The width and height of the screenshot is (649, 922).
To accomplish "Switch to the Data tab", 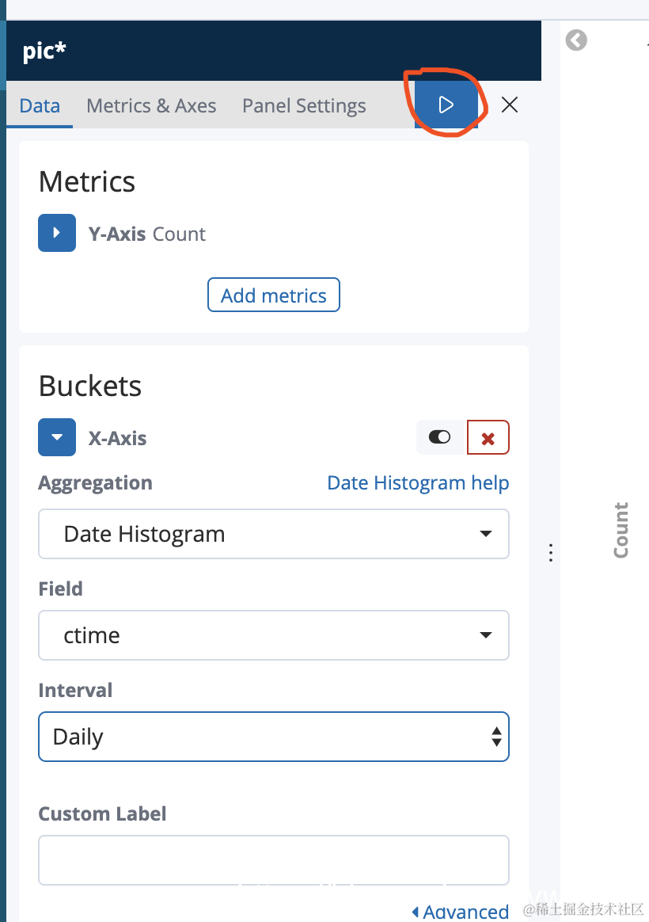I will pos(40,106).
